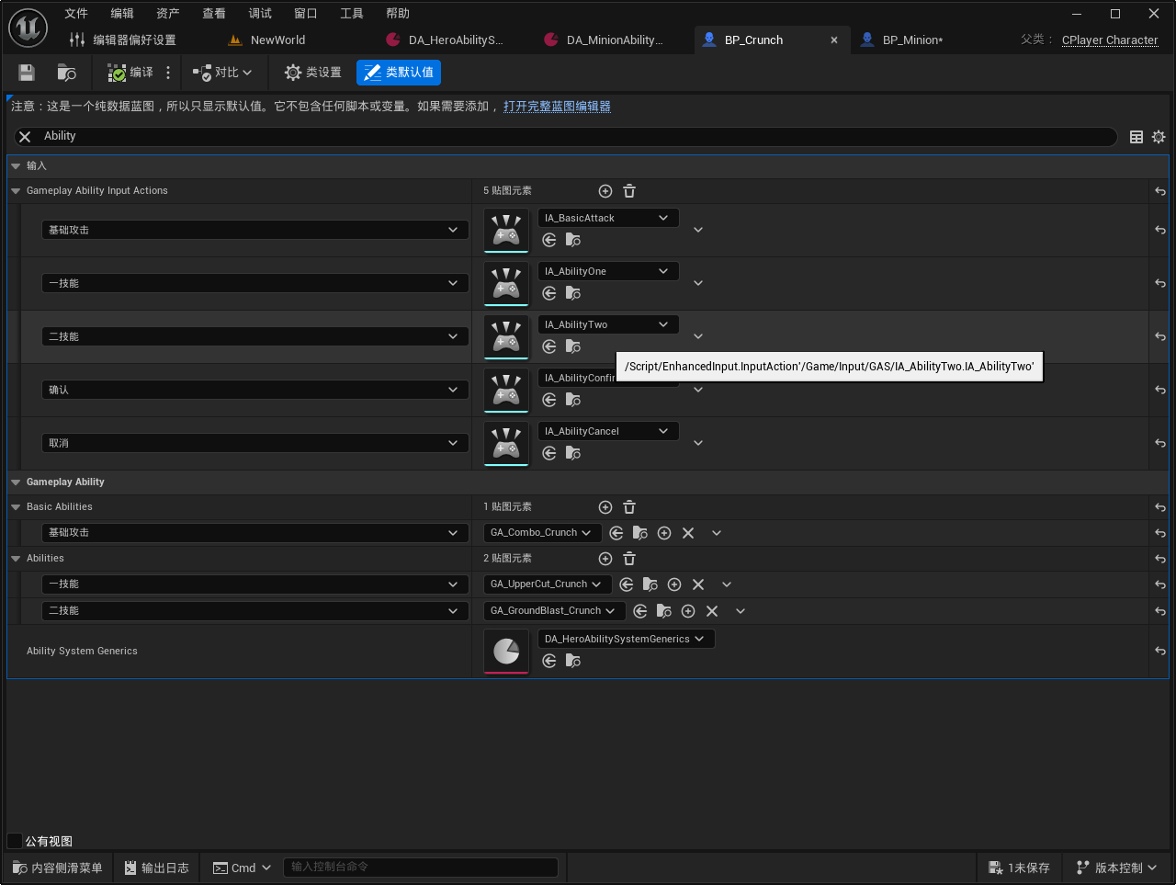The height and width of the screenshot is (885, 1176).
Task: Select the 类默认值 class defaults button
Action: pos(399,73)
